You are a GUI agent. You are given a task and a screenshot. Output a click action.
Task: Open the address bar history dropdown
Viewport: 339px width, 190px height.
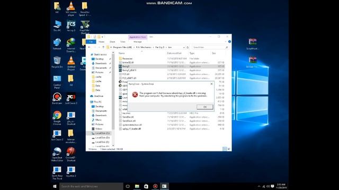(x=184, y=47)
